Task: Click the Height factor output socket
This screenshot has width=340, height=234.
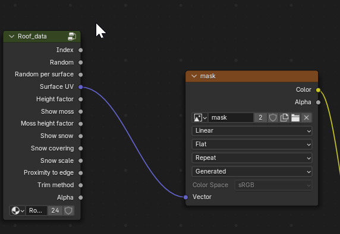Action: pos(81,99)
